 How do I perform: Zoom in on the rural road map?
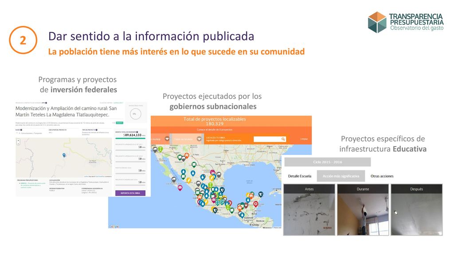18,140
